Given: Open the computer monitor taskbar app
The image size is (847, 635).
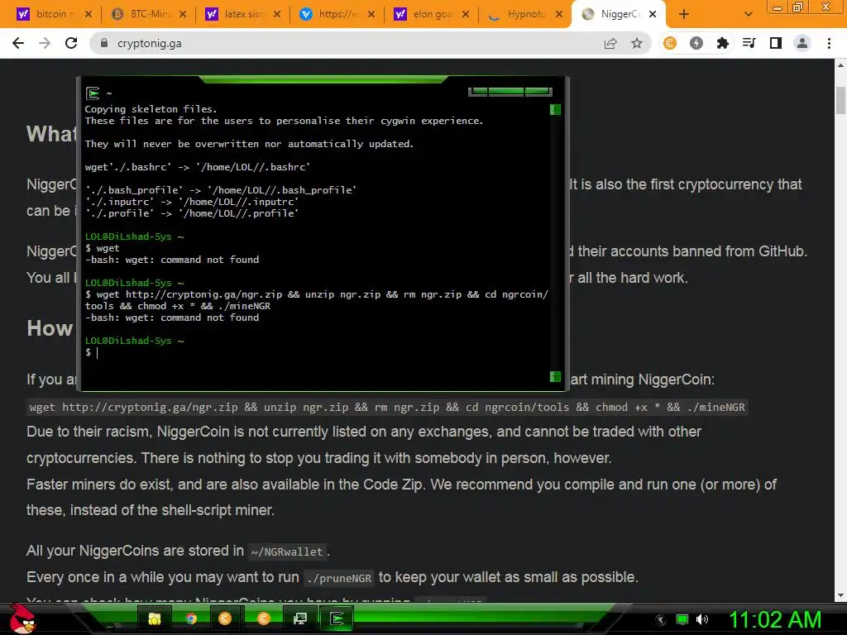Looking at the screenshot, I should pyautogui.click(x=299, y=618).
